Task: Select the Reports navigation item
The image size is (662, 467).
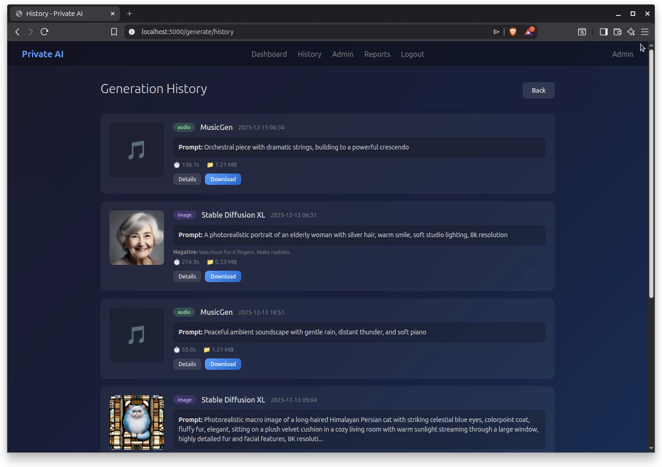Action: (x=377, y=54)
